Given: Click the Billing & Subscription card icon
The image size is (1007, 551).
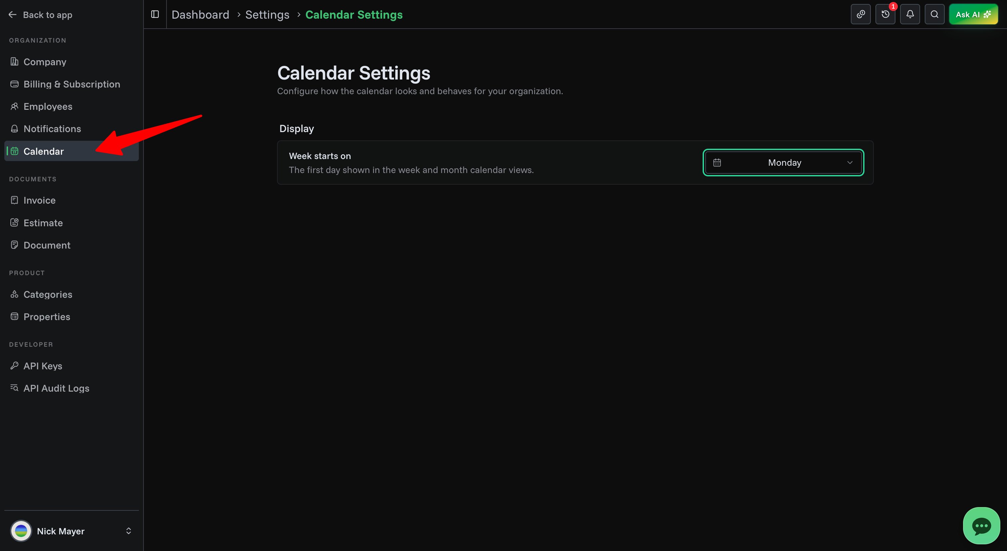Looking at the screenshot, I should (14, 84).
